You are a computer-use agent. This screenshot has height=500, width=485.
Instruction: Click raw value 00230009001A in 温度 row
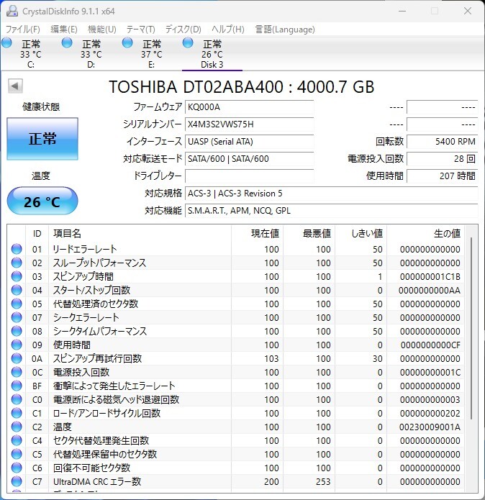tap(430, 427)
